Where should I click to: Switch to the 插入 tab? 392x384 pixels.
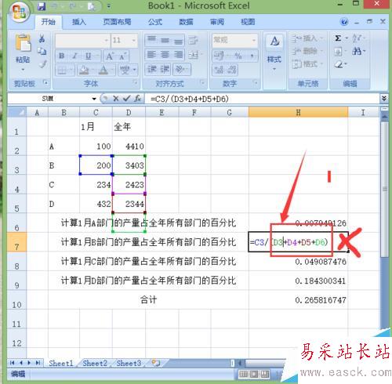pos(79,22)
